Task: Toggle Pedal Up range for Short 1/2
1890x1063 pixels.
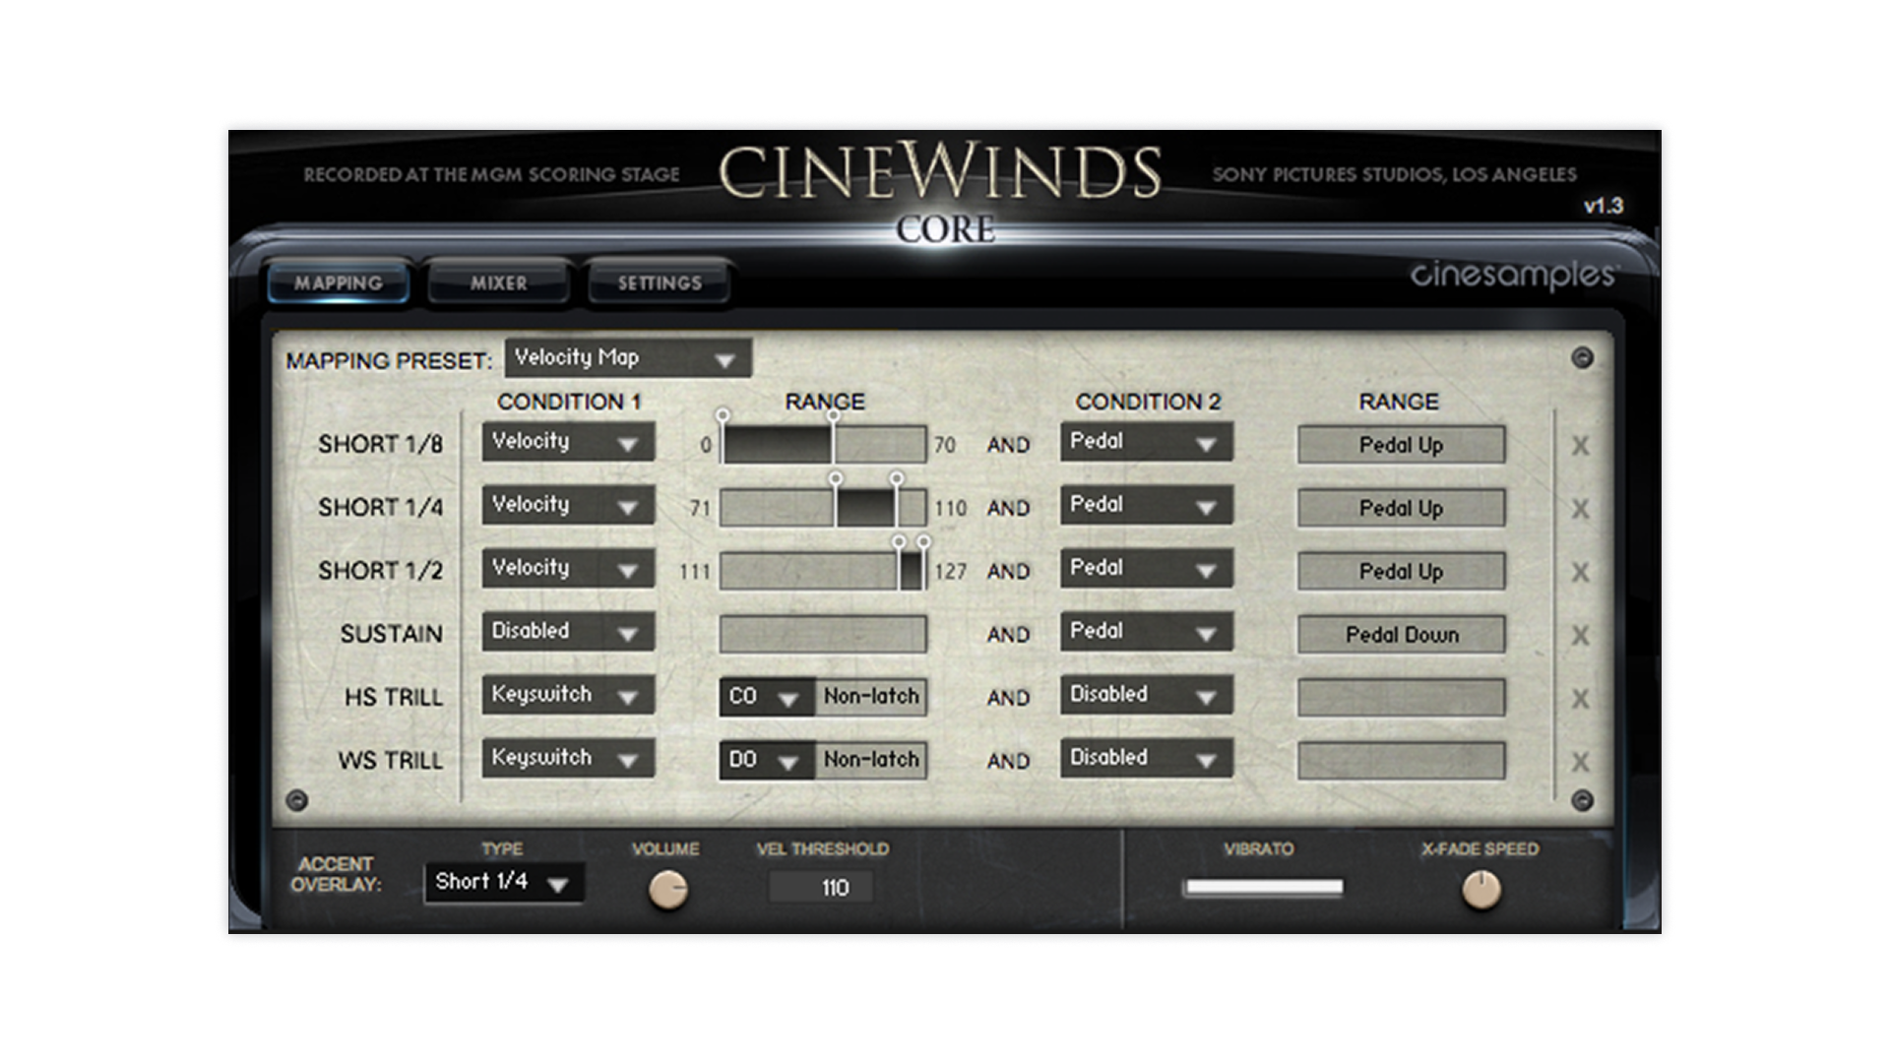Action: coord(1401,571)
